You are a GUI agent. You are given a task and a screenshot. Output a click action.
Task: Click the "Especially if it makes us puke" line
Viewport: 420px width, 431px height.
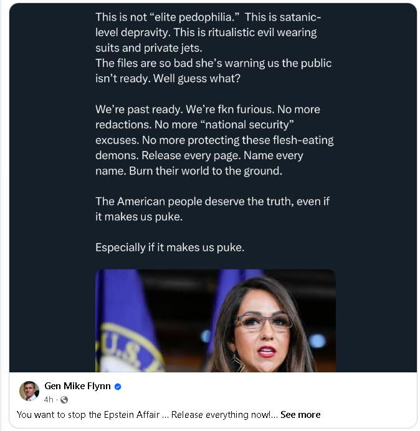pos(169,248)
